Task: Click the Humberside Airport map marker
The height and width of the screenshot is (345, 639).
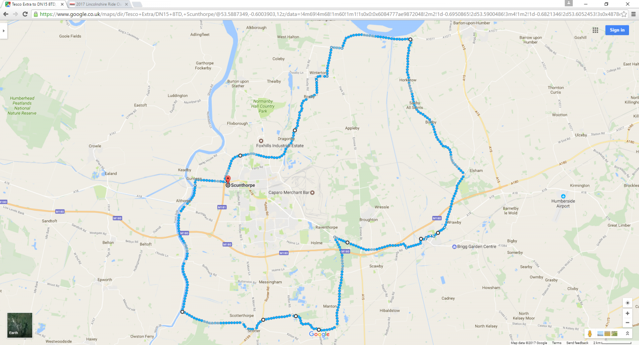Action: pos(563,196)
